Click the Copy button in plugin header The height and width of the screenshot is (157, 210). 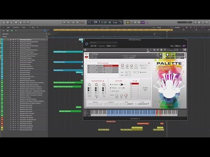pyautogui.click(x=108, y=46)
